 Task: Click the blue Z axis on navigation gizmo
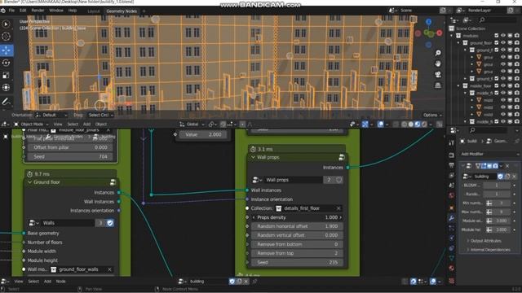click(x=429, y=22)
